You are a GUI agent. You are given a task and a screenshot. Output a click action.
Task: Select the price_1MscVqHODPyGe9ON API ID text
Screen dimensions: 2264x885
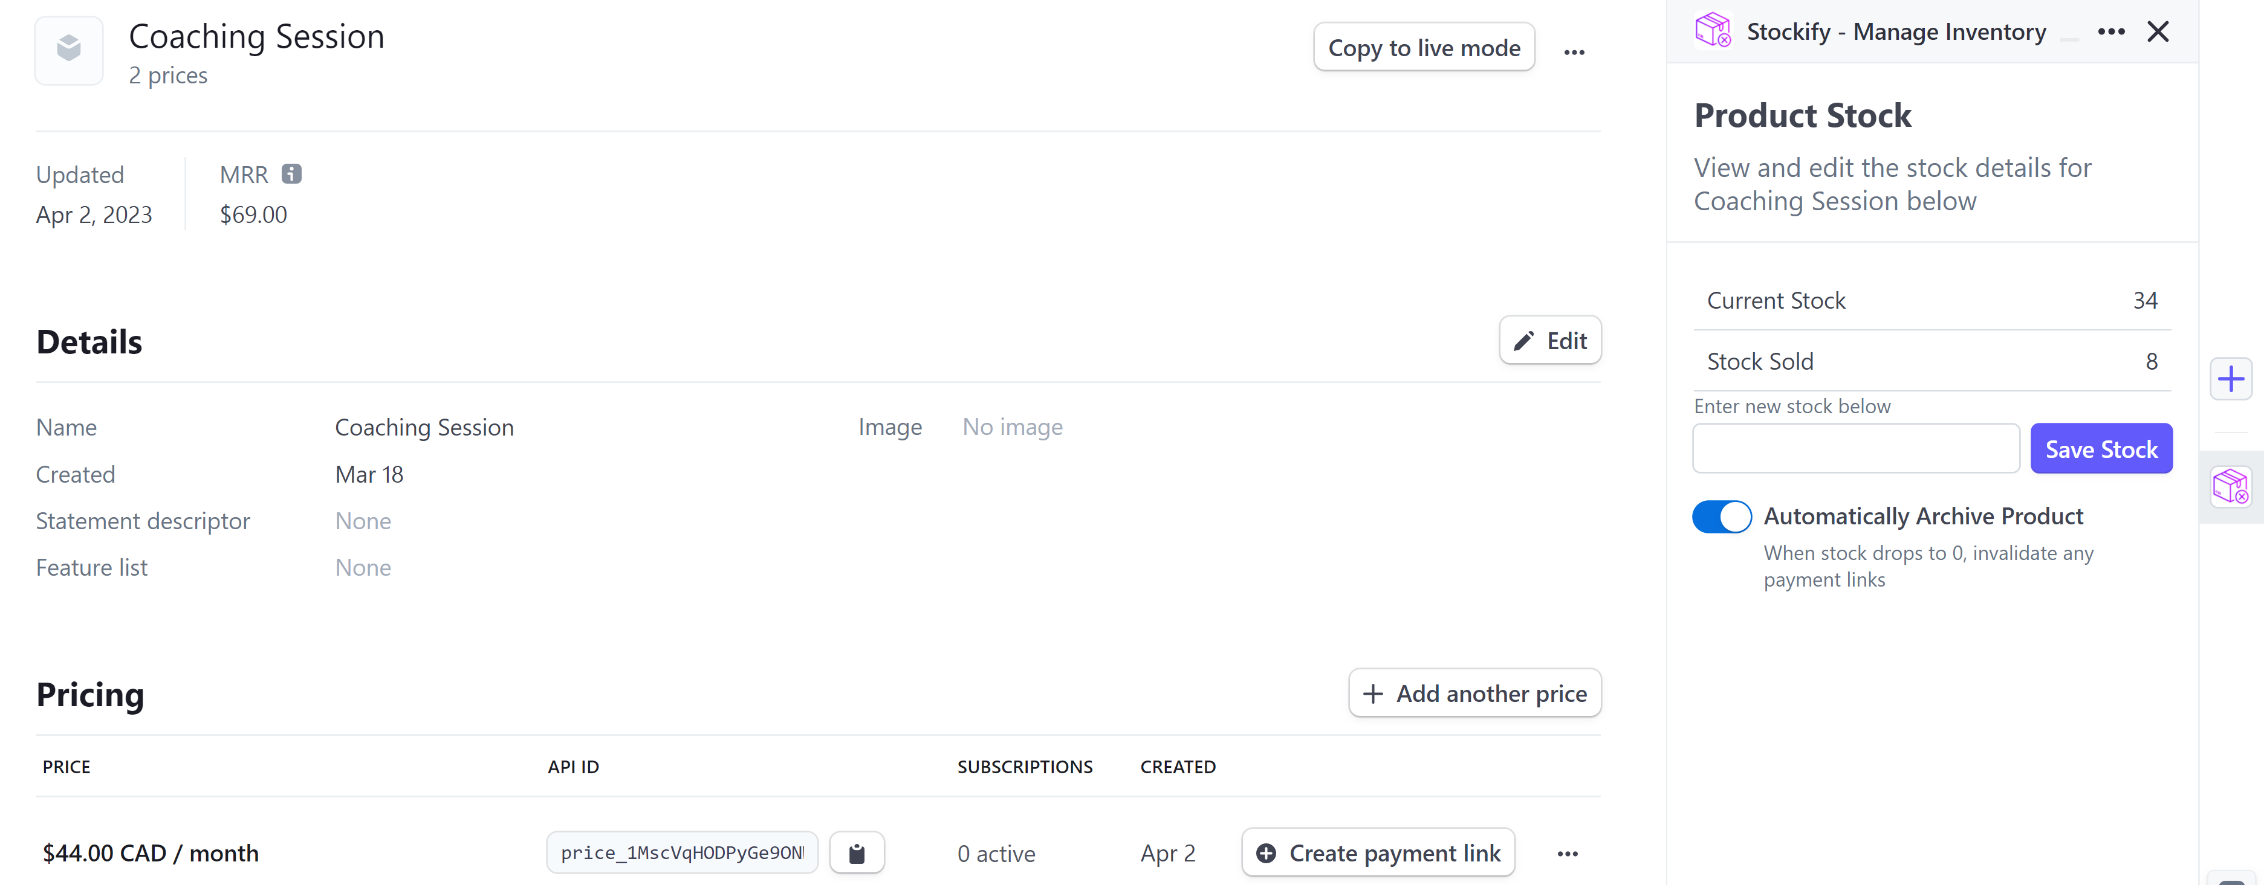pyautogui.click(x=682, y=852)
